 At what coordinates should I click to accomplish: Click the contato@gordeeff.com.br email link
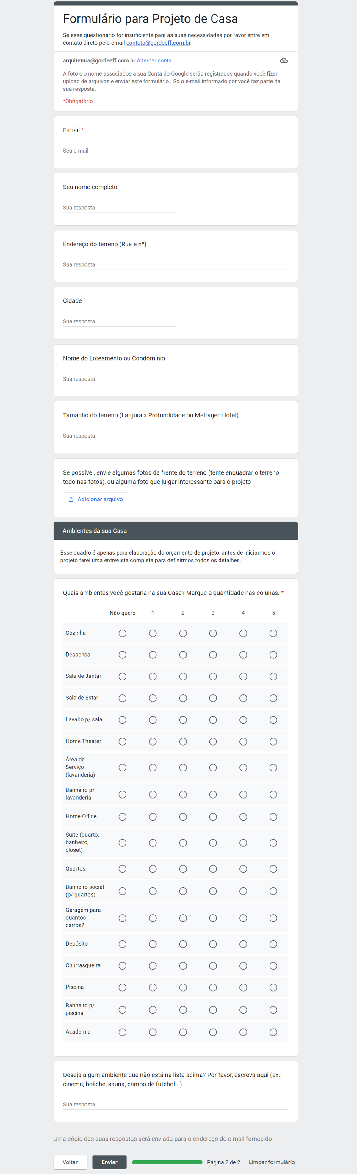coord(158,43)
